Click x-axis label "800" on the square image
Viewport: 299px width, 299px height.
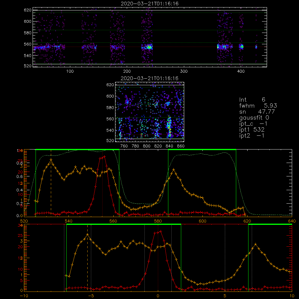point(147,146)
